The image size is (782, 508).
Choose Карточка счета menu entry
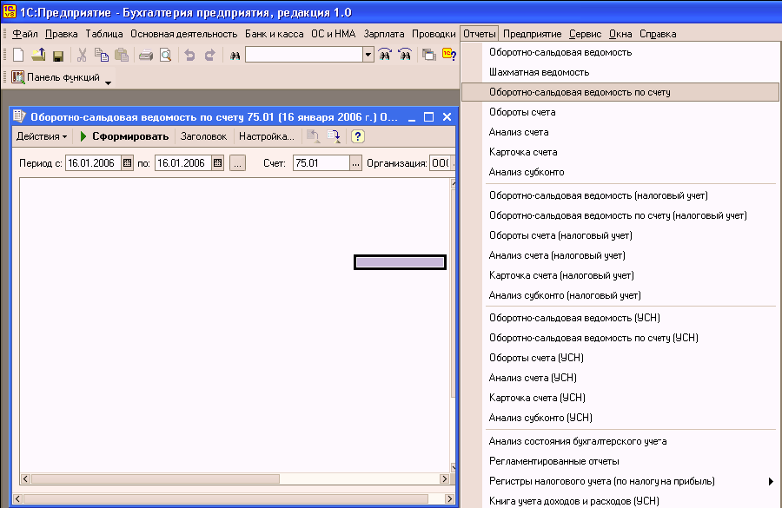(523, 152)
